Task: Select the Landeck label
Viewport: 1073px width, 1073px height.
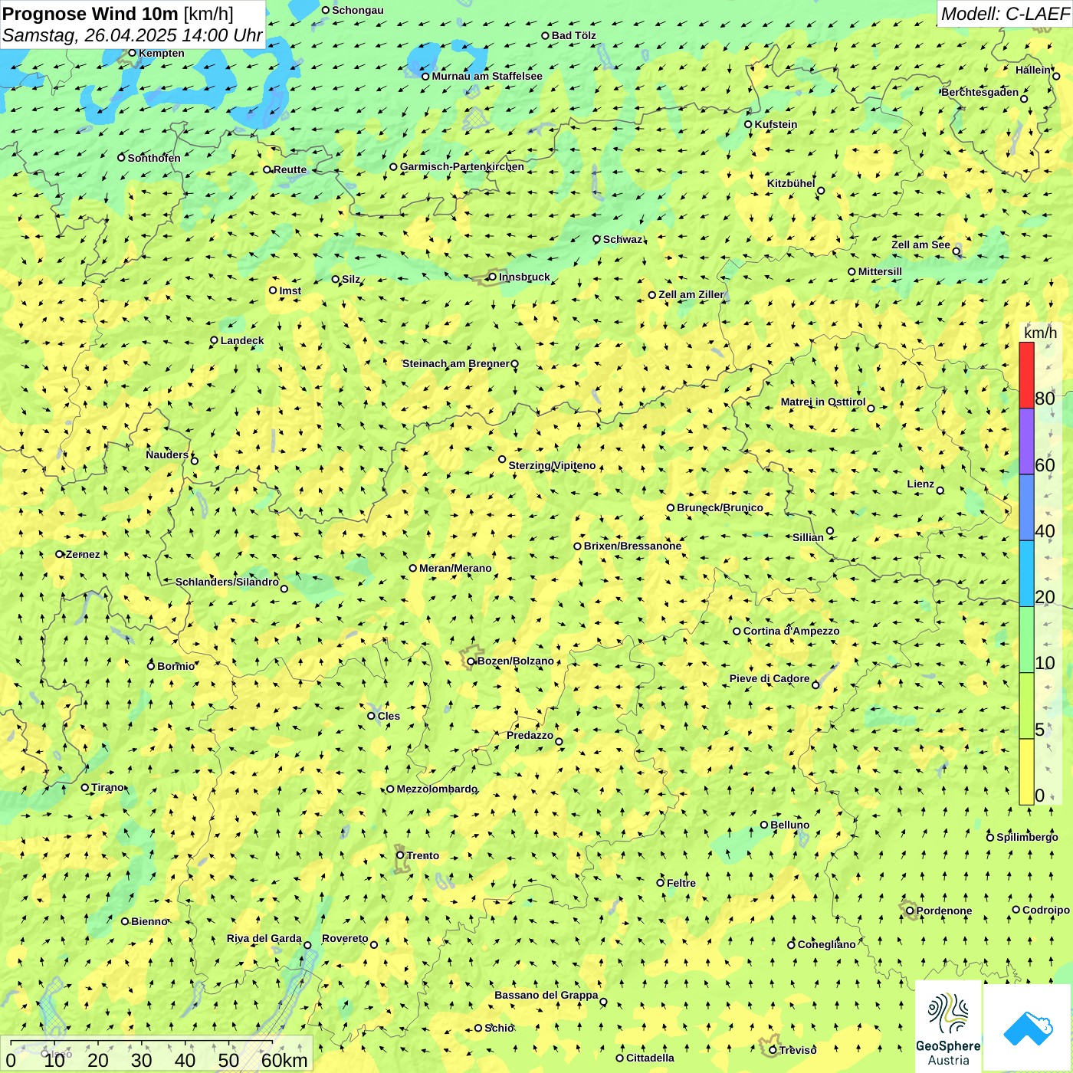Action: point(242,340)
